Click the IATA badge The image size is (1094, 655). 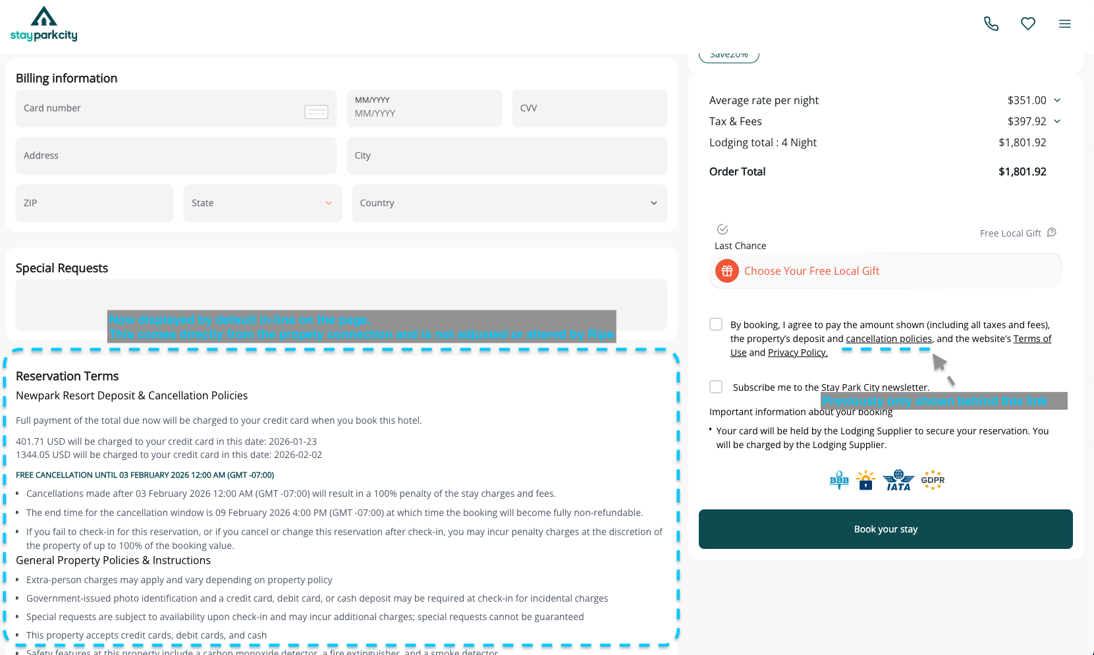[898, 480]
